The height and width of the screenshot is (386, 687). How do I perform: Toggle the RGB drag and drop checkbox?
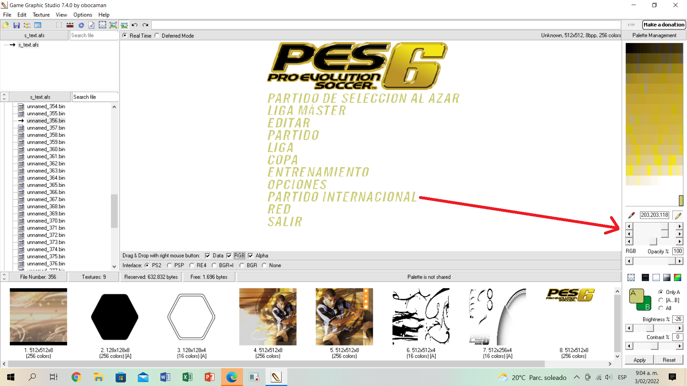[x=229, y=256]
